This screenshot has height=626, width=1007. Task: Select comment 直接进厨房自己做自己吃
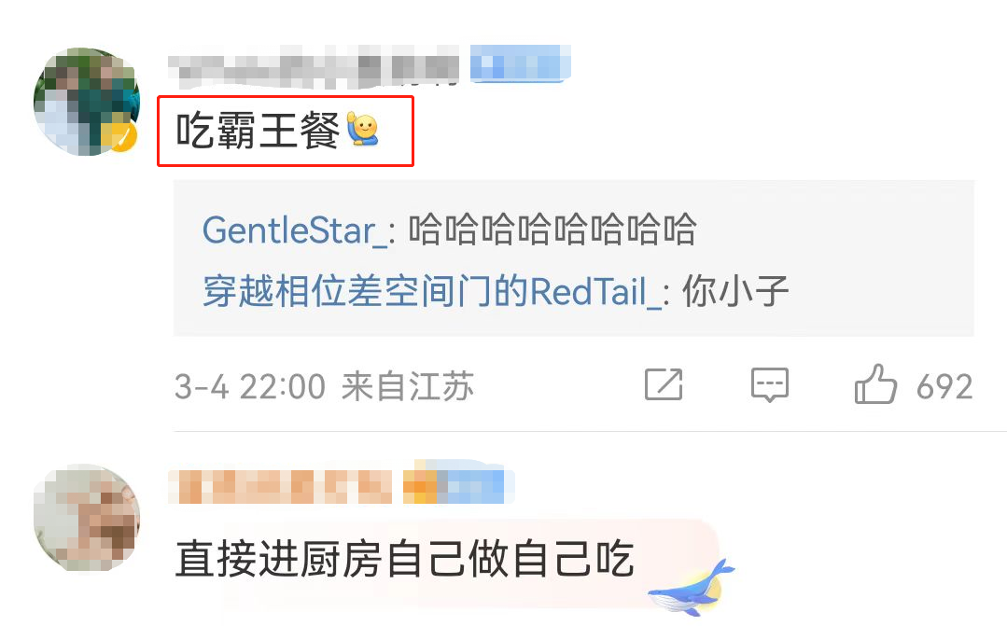[405, 559]
